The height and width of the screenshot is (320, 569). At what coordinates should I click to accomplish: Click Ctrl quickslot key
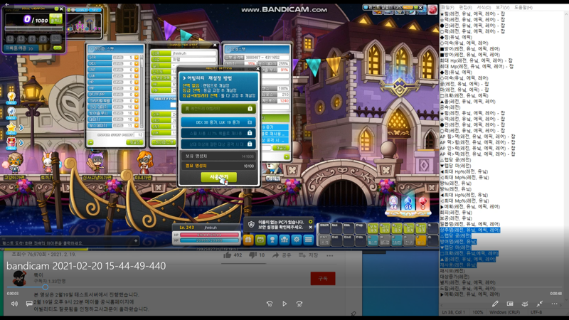point(324,240)
